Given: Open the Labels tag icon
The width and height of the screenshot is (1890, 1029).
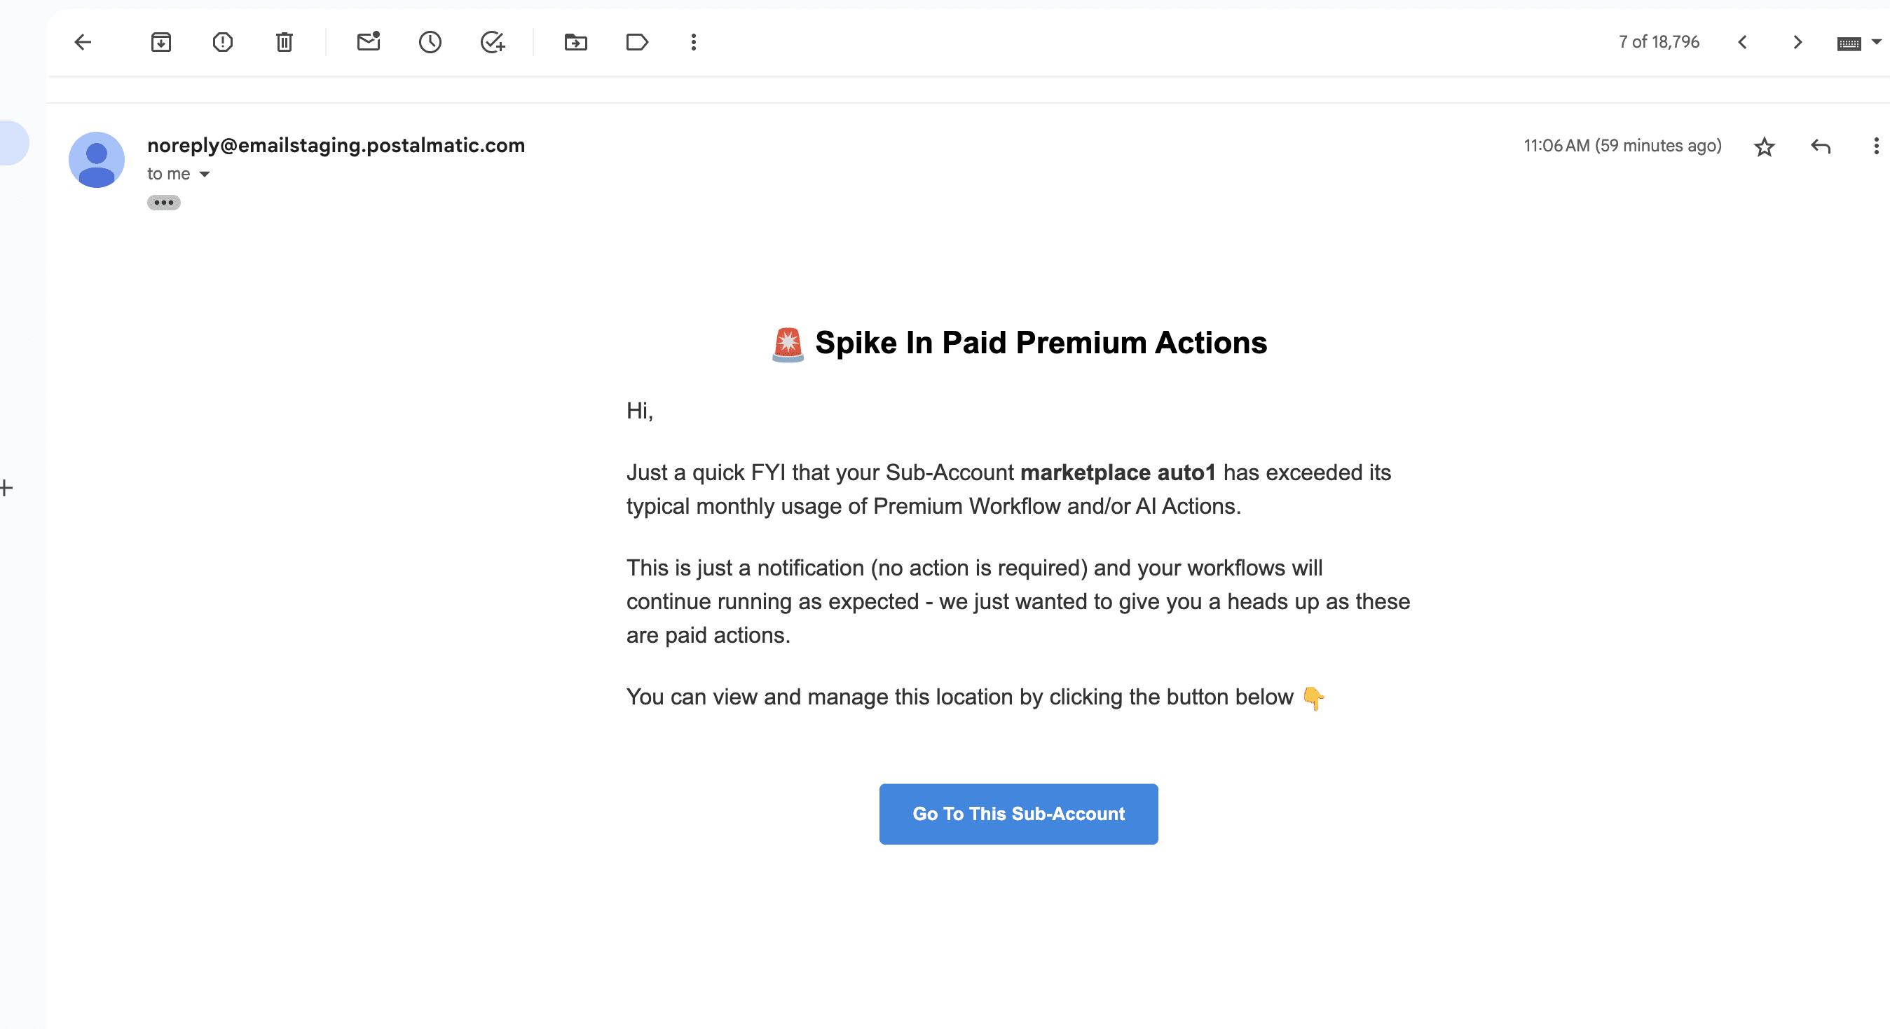Looking at the screenshot, I should click(637, 42).
